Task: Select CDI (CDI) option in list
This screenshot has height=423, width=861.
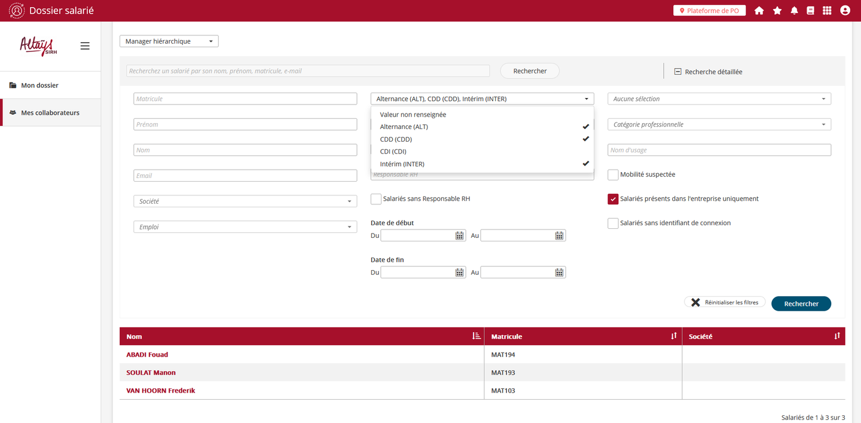Action: pyautogui.click(x=393, y=152)
